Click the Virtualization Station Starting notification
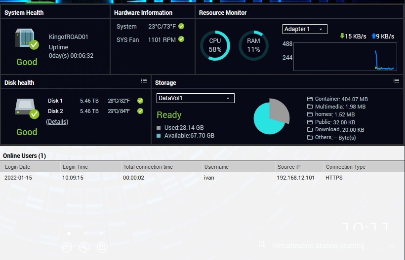The image size is (405, 260). 318,246
